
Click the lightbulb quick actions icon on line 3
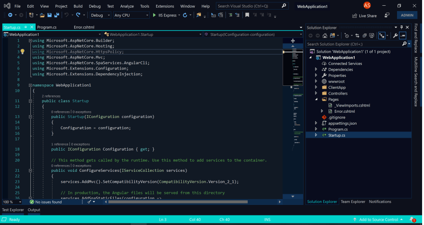[23, 52]
